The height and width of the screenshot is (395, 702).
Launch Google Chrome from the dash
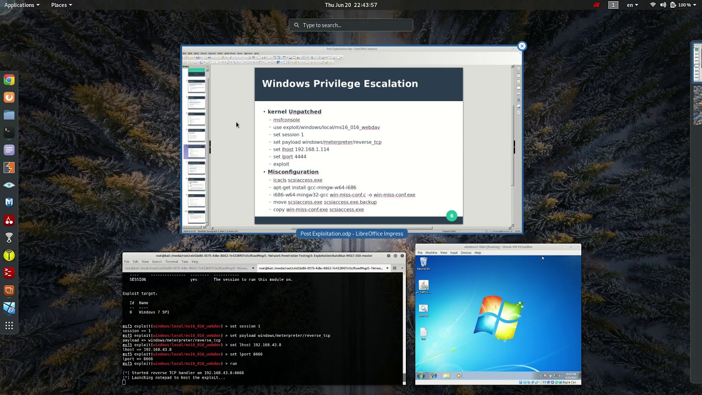pos(9,80)
